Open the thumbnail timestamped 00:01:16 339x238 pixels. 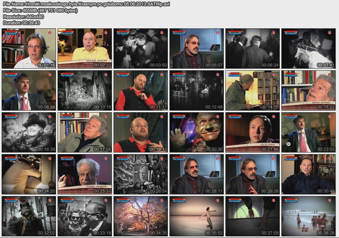[x=28, y=48]
